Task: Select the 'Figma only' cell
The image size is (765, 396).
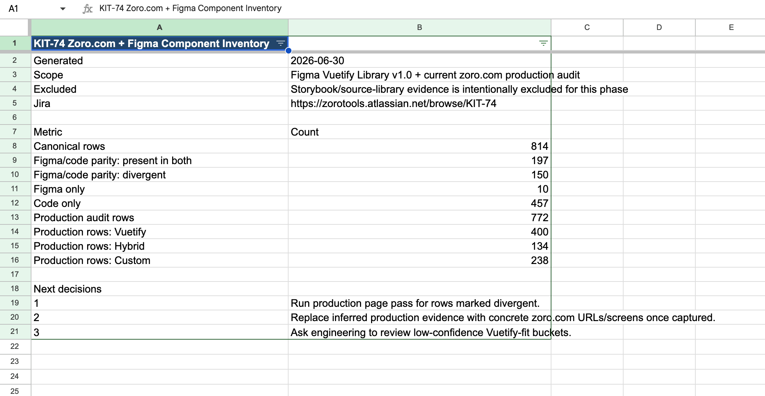Action: (x=160, y=189)
